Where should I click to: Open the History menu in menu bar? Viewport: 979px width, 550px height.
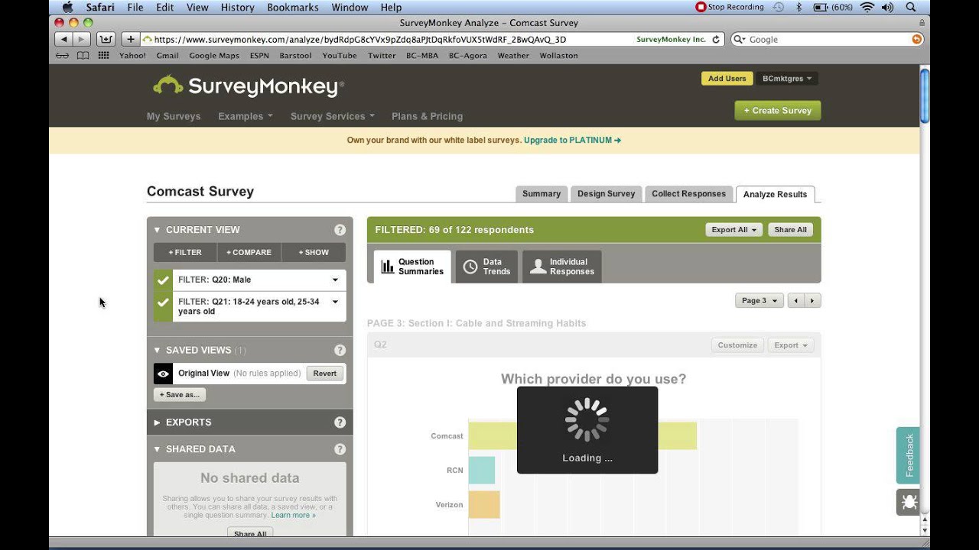[238, 7]
